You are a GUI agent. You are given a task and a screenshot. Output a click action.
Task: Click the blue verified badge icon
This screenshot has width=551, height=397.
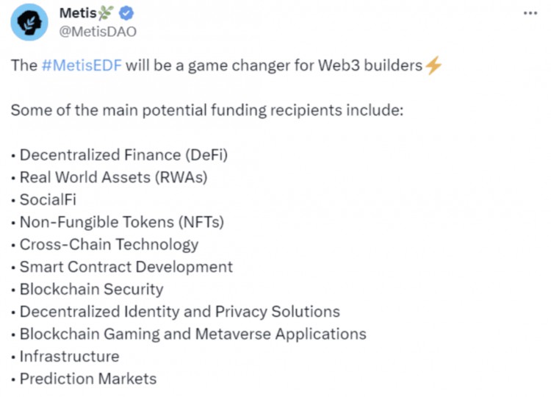click(x=126, y=13)
